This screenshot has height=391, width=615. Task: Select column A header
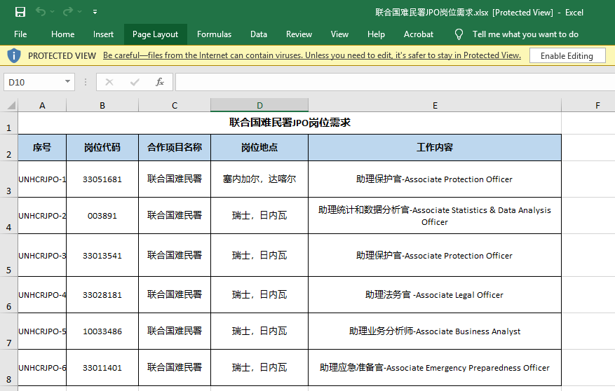(x=42, y=105)
